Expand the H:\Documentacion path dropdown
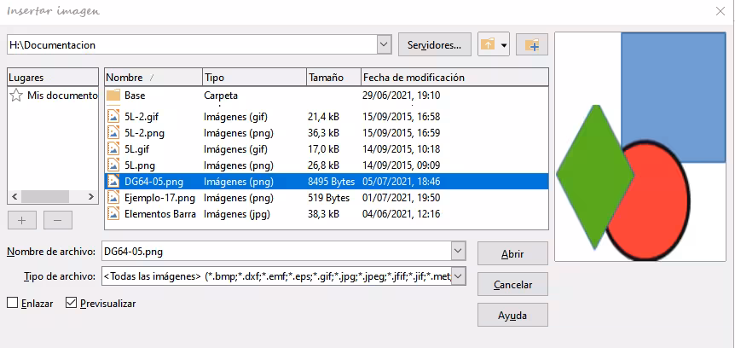This screenshot has height=348, width=735. 384,45
